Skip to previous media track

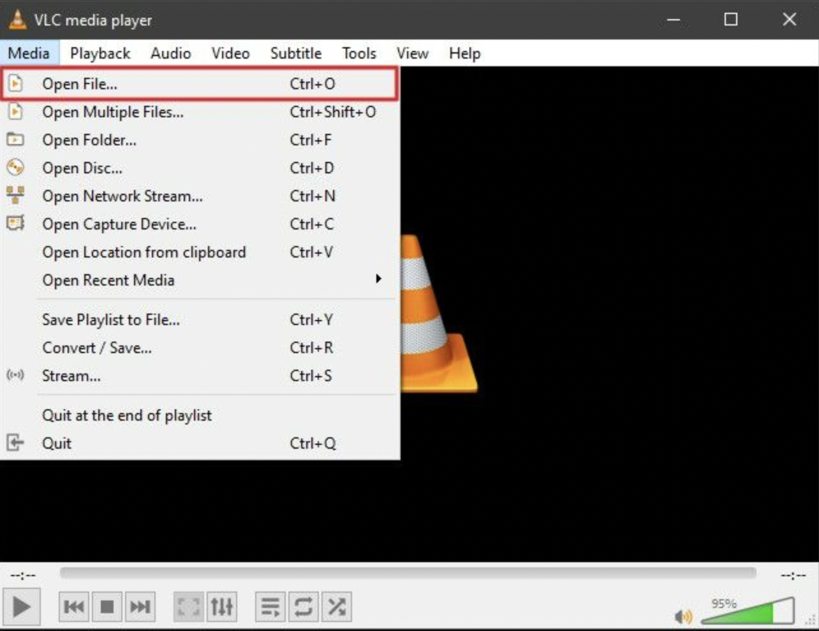coord(74,607)
